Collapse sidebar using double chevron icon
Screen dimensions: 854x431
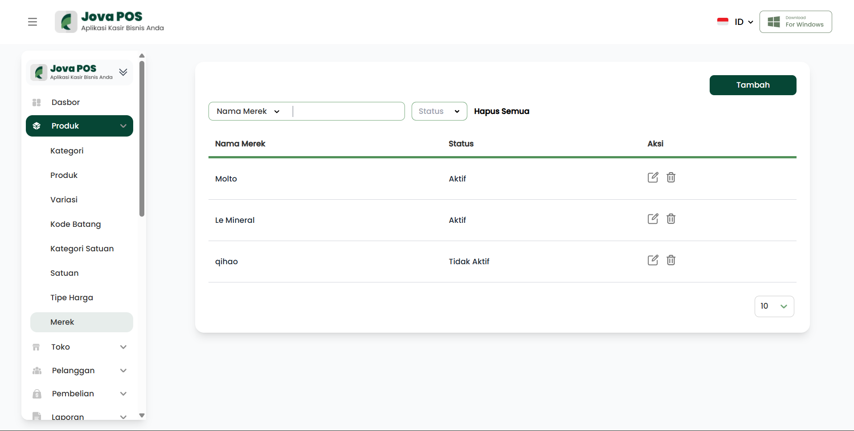point(123,72)
